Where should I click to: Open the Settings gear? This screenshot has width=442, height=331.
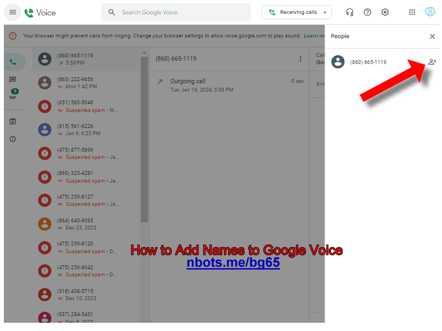385,12
